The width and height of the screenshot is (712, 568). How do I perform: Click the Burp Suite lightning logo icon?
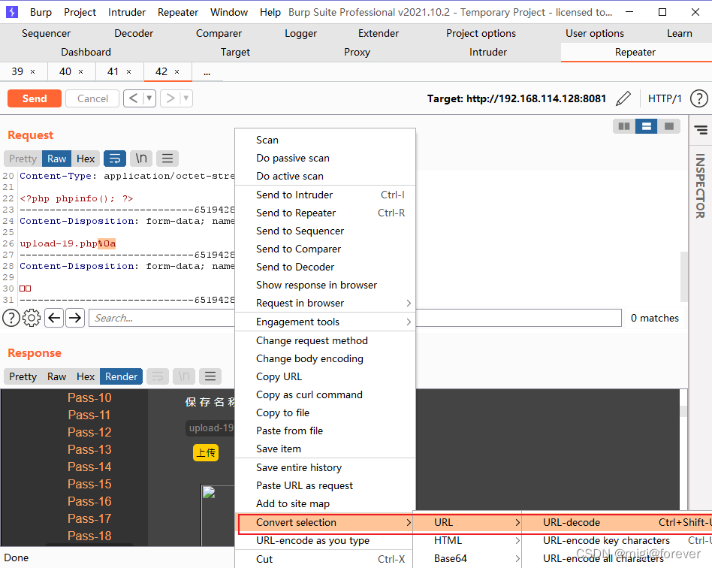[x=12, y=12]
